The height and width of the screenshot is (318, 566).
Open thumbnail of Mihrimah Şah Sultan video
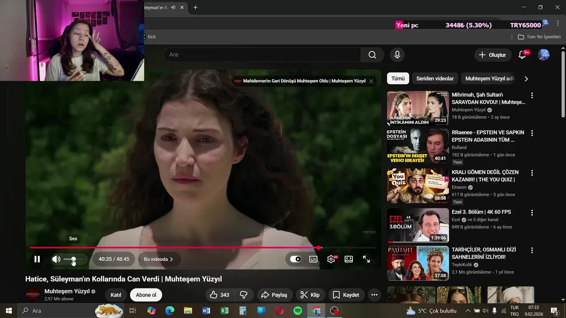click(418, 108)
